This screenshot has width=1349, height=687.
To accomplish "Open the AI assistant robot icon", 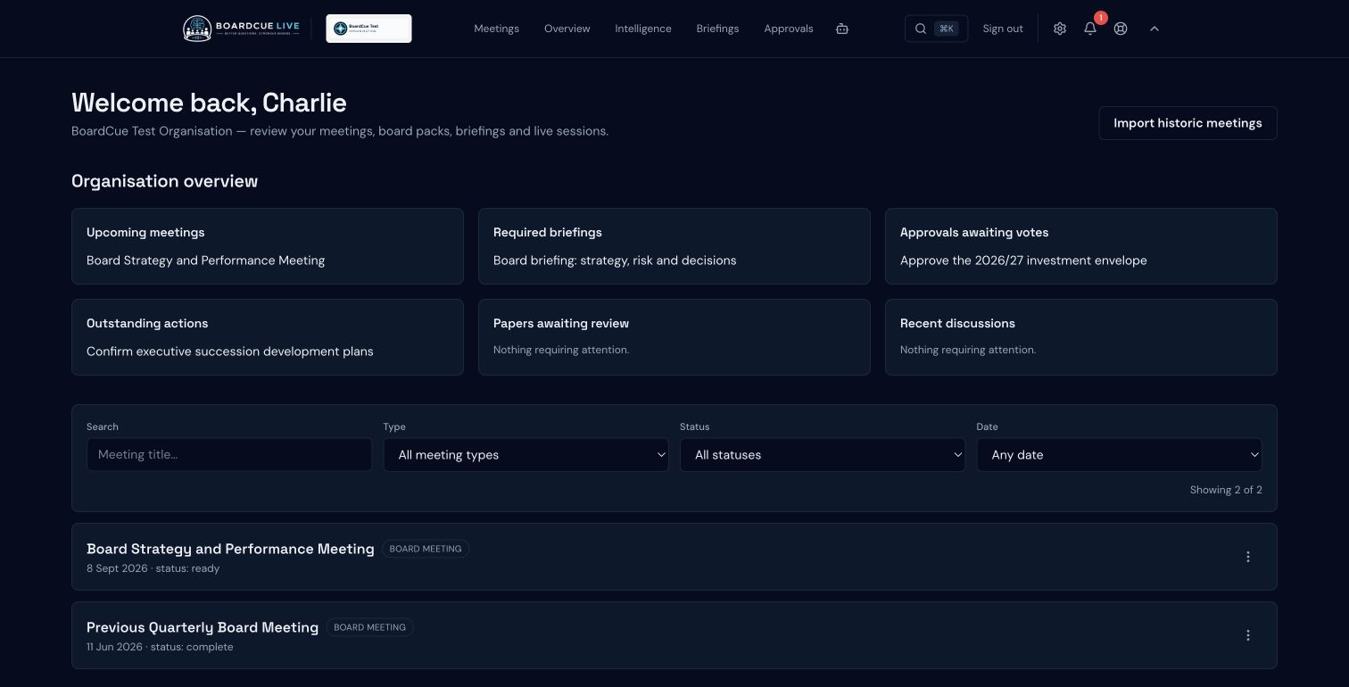I will [x=842, y=29].
